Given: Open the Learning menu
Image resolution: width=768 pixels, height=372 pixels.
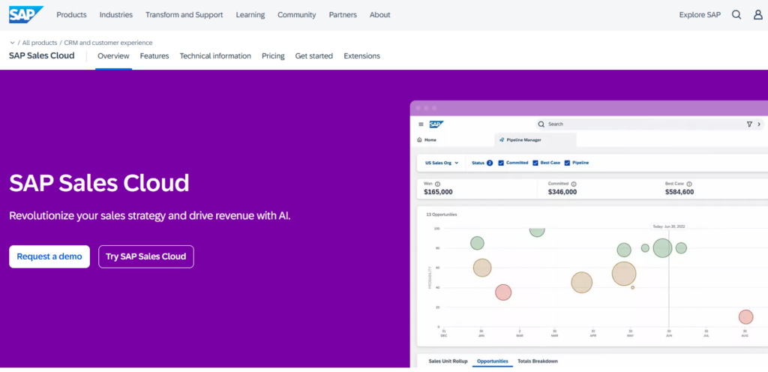Looking at the screenshot, I should pyautogui.click(x=250, y=15).
